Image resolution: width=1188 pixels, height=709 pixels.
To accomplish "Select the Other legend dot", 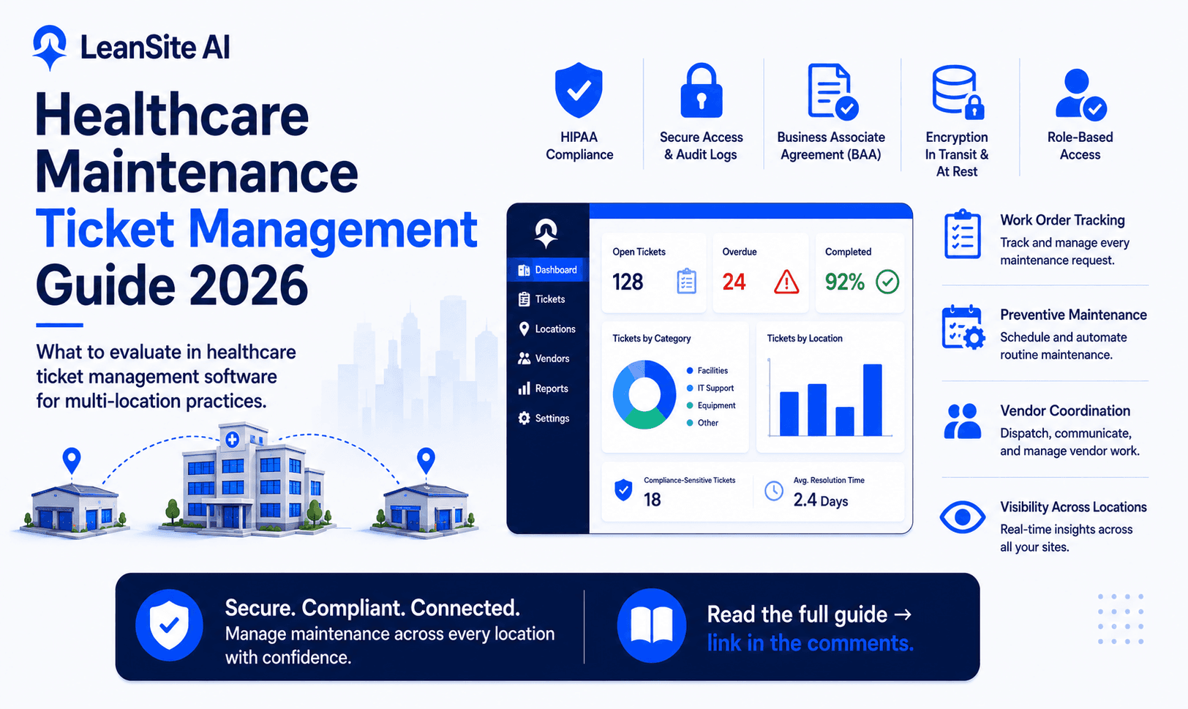I will (x=690, y=423).
